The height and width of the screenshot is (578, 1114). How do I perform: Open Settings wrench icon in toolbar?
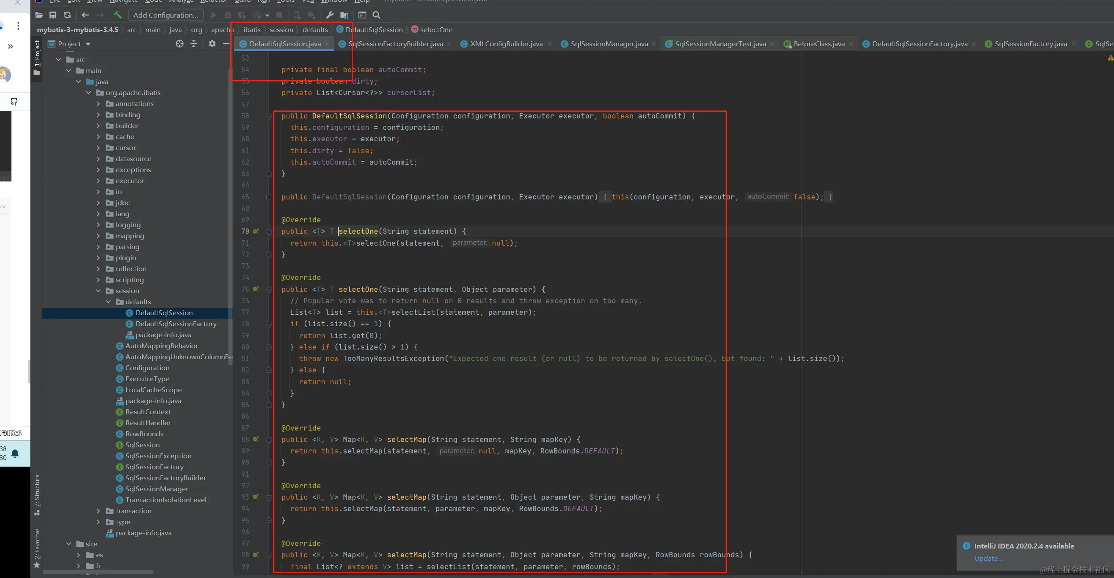tap(330, 15)
